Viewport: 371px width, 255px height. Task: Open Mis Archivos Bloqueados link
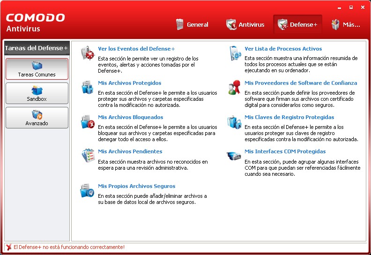click(131, 117)
